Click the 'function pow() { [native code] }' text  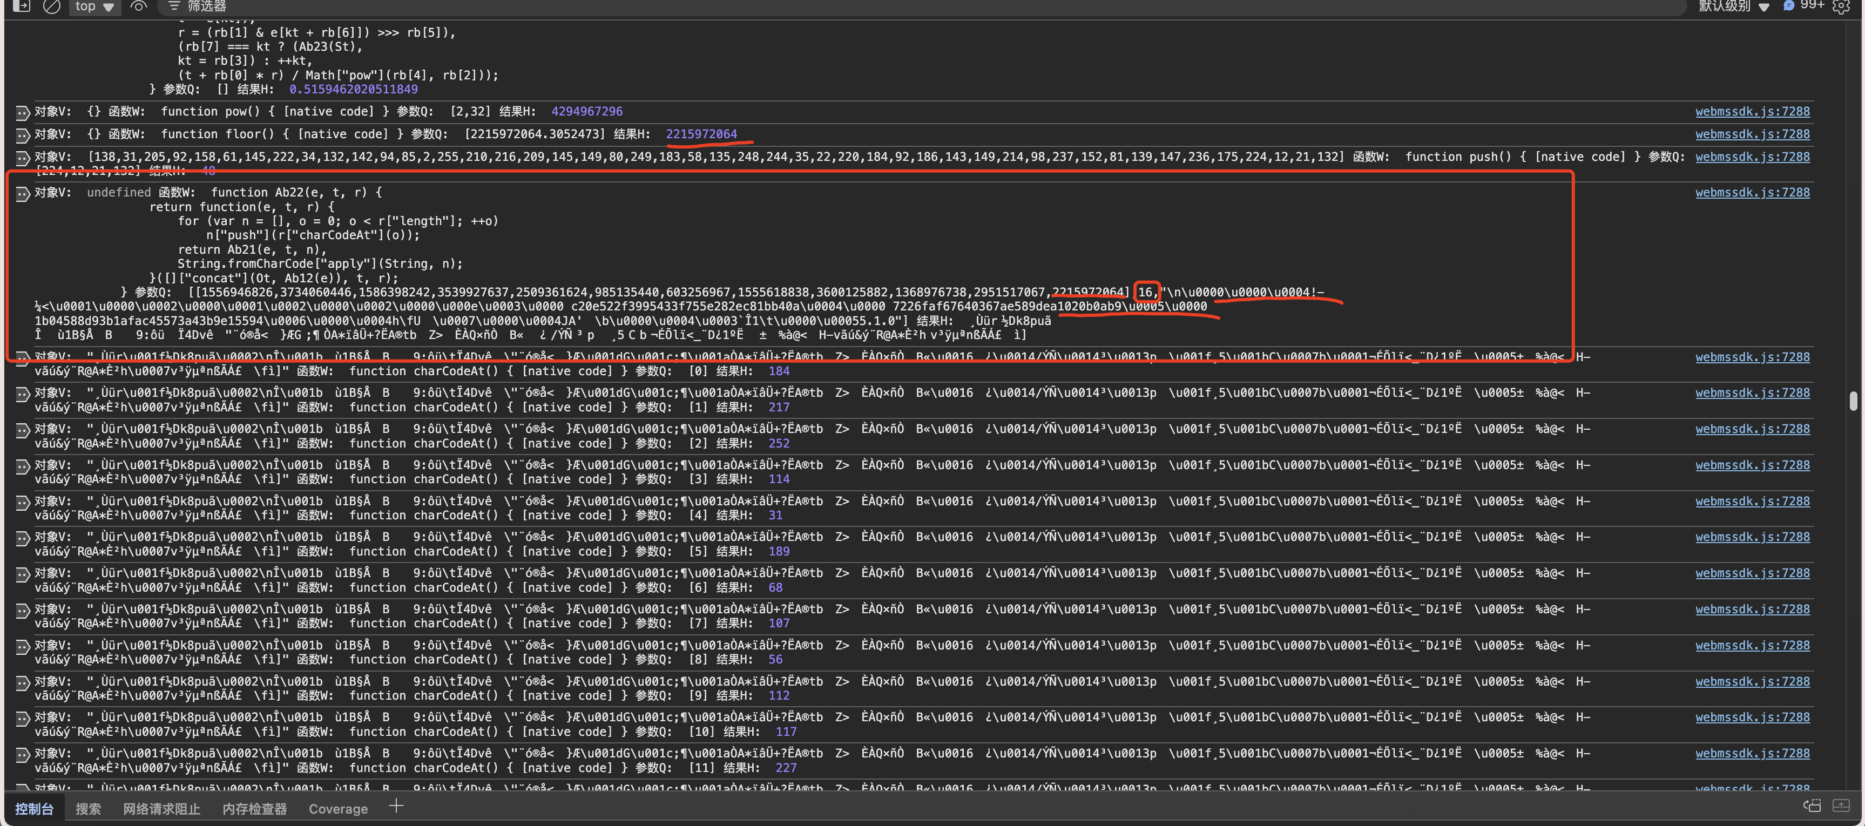click(x=275, y=112)
